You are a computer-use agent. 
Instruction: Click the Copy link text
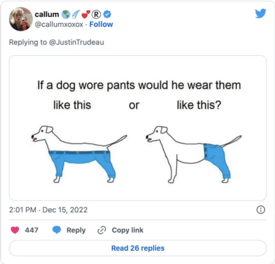(128, 230)
